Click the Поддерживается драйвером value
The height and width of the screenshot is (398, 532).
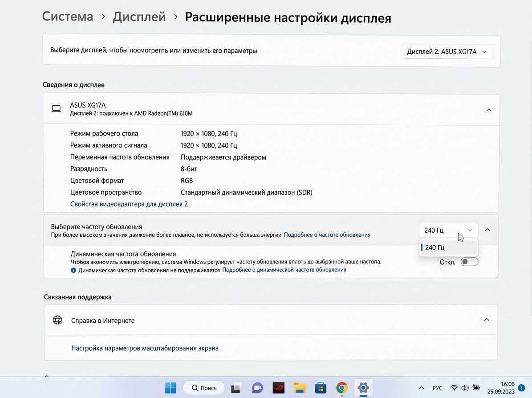click(x=223, y=157)
